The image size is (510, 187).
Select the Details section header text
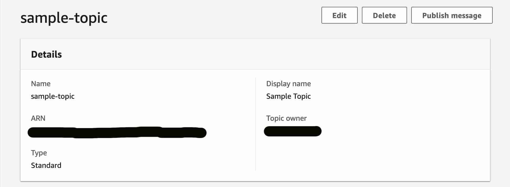46,54
